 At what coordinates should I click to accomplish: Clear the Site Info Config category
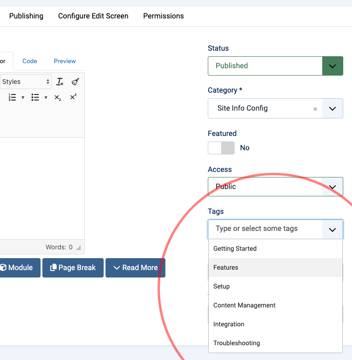pos(315,109)
